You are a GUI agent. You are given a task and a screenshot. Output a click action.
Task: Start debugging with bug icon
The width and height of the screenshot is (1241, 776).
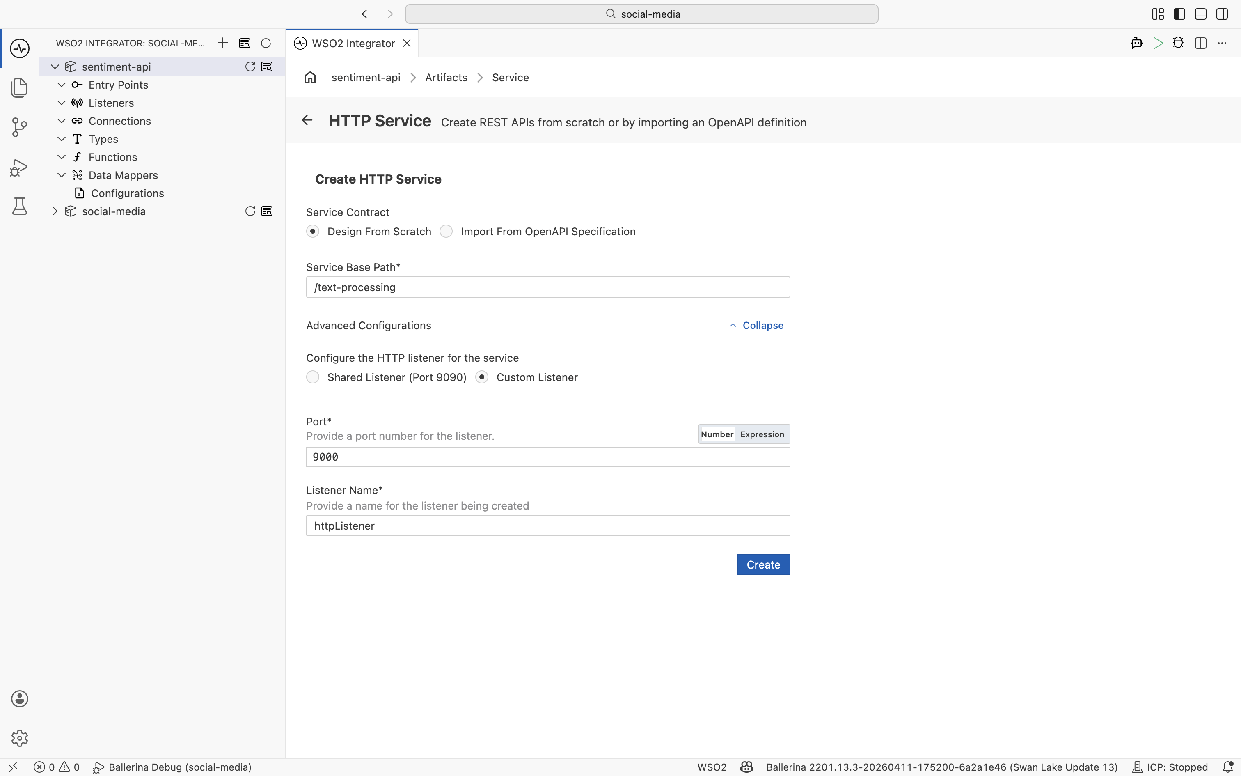(1179, 43)
